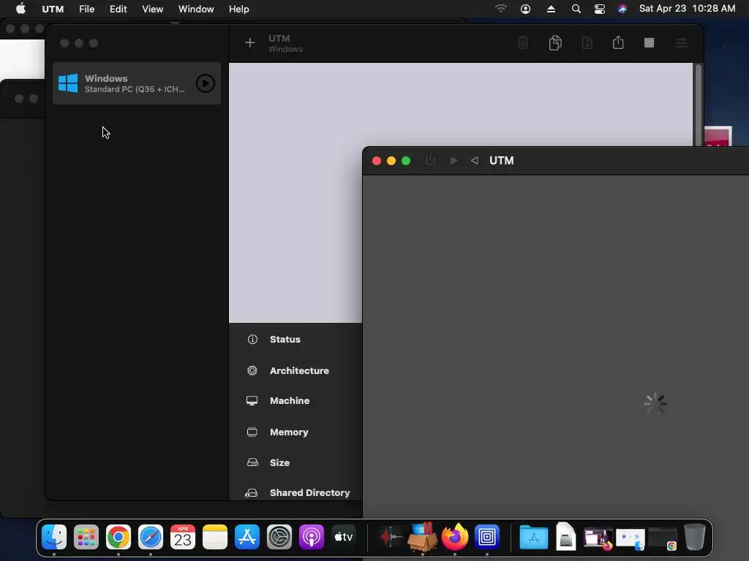Click the play icon in VM window titlebar
Image resolution: width=749 pixels, height=561 pixels.
click(453, 161)
